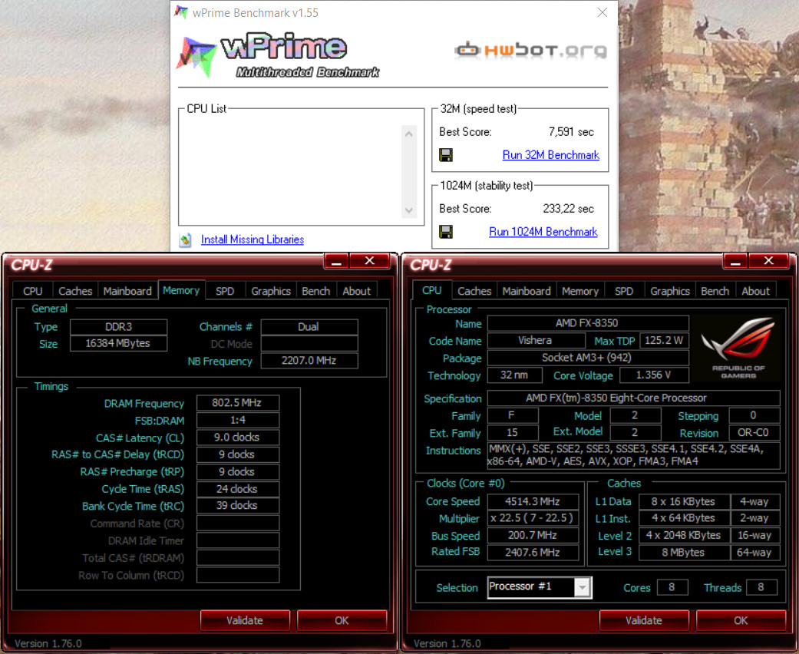Screen dimensions: 799x654
Task: Click the save icon under 1024M stability test
Action: pos(445,232)
